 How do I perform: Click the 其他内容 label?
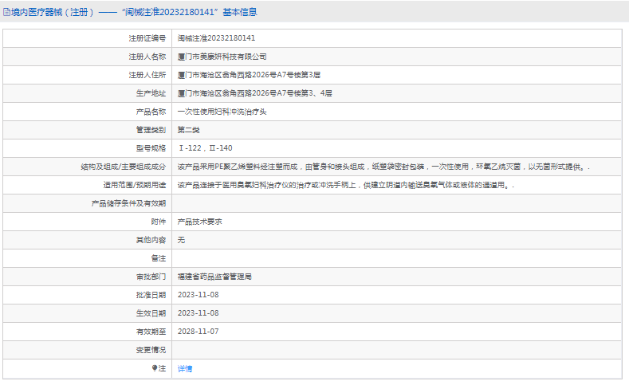(151, 240)
